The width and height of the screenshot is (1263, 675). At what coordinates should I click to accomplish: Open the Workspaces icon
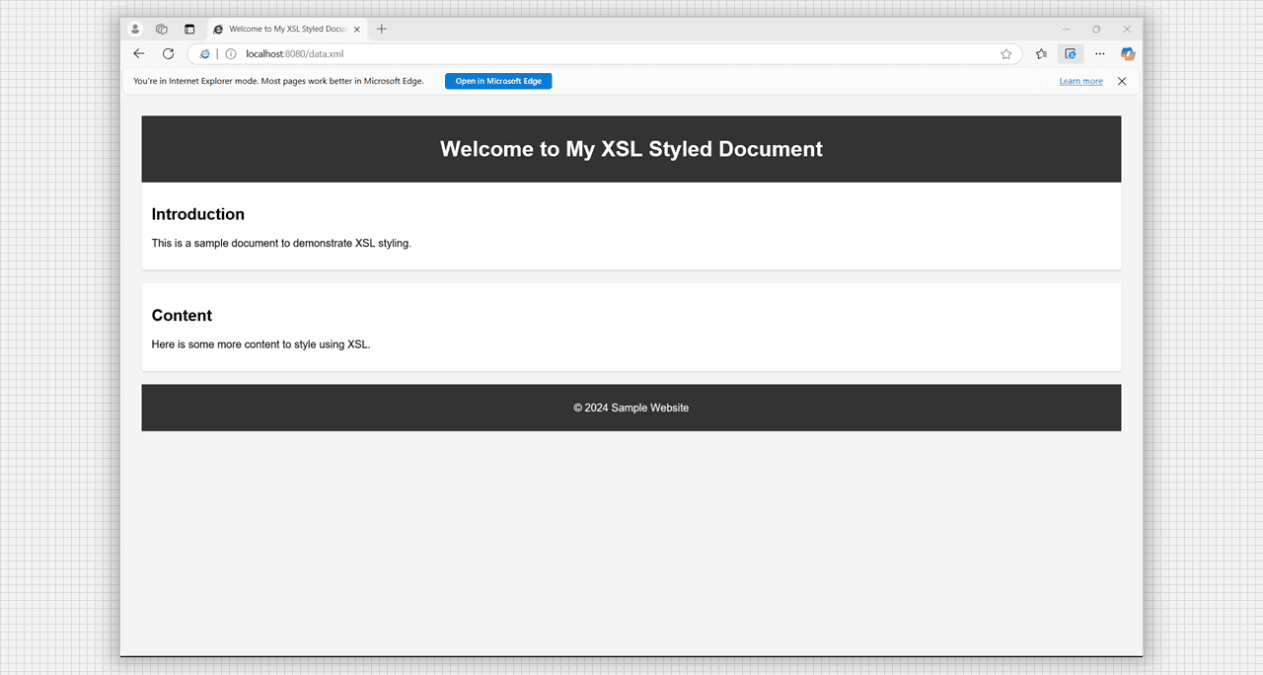(162, 30)
